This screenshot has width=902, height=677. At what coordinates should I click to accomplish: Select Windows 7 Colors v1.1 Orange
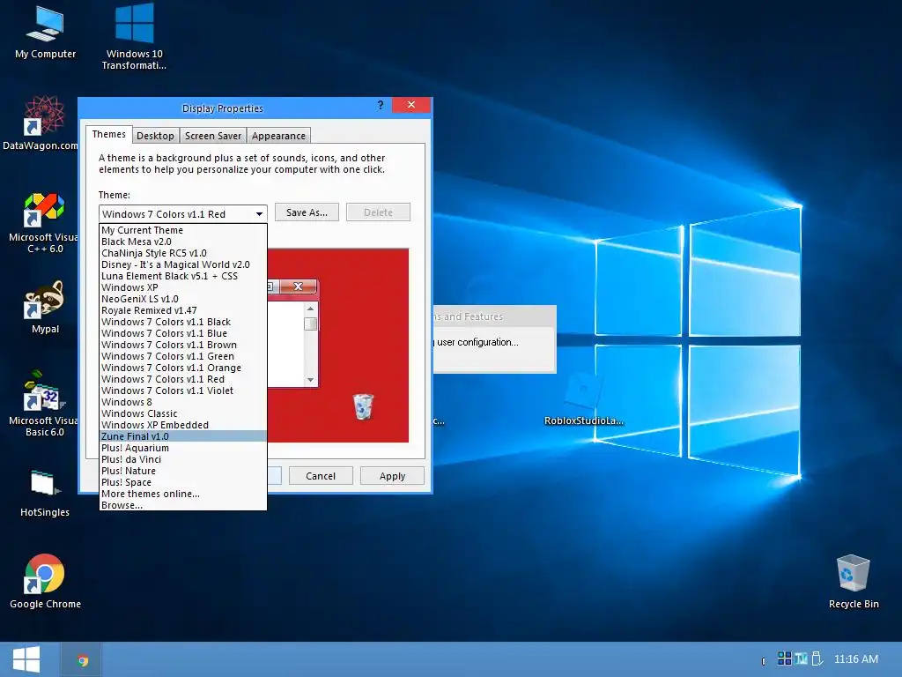183,368
